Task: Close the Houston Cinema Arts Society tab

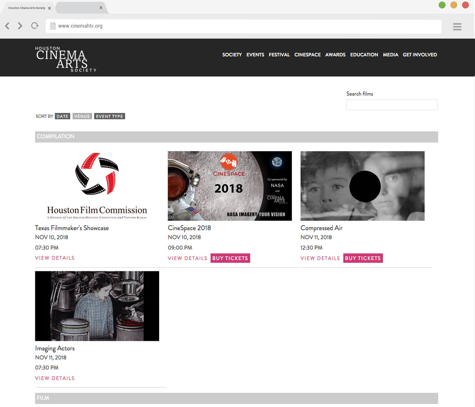Action: point(49,8)
